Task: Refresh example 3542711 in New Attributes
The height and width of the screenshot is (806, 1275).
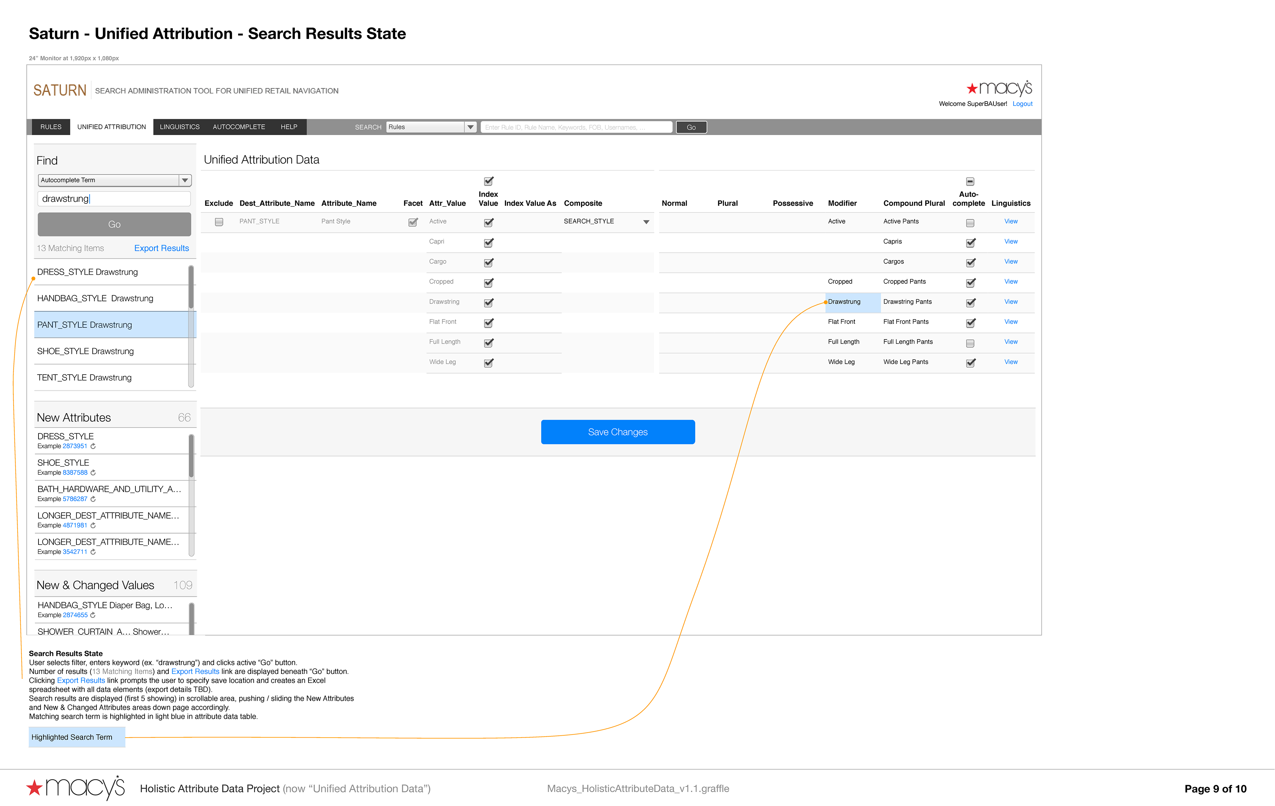Action: point(93,552)
